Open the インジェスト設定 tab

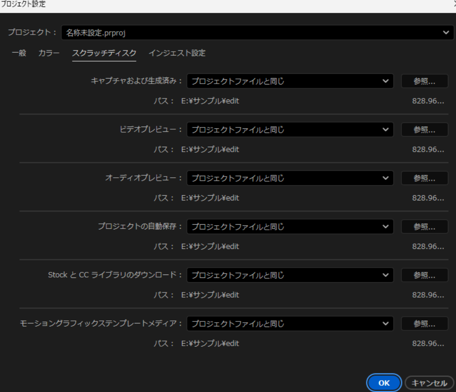tap(177, 53)
